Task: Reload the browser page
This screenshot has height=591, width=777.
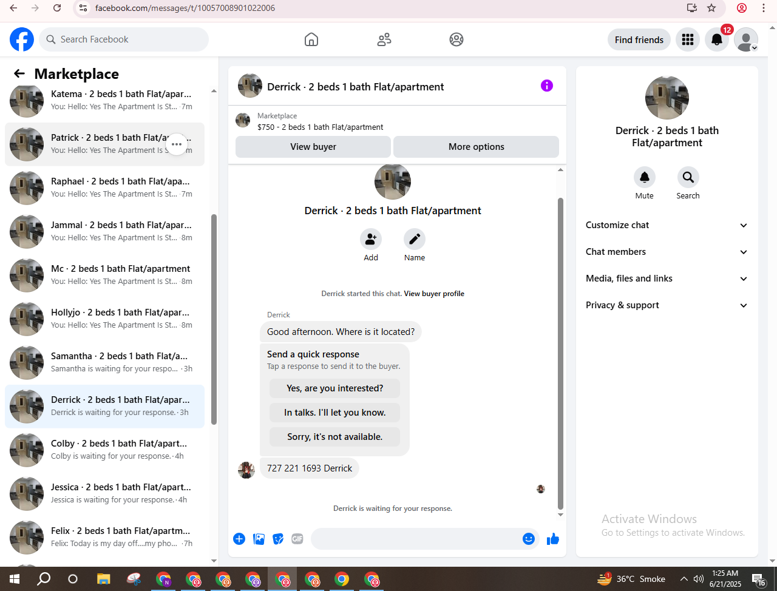Action: tap(57, 8)
